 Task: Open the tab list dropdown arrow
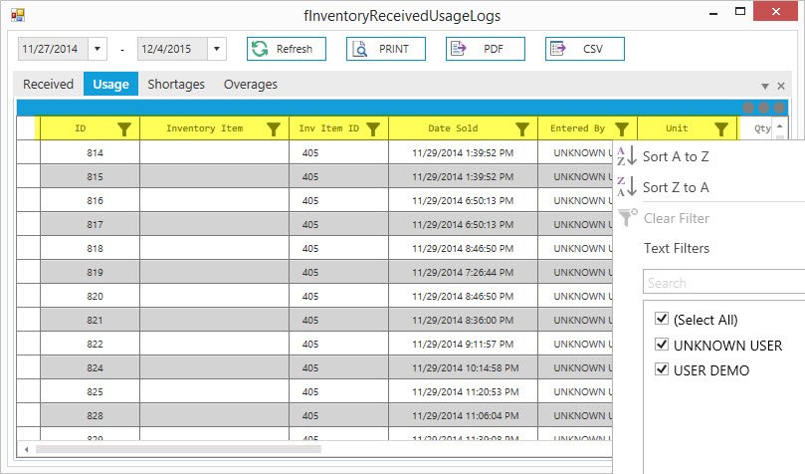764,87
